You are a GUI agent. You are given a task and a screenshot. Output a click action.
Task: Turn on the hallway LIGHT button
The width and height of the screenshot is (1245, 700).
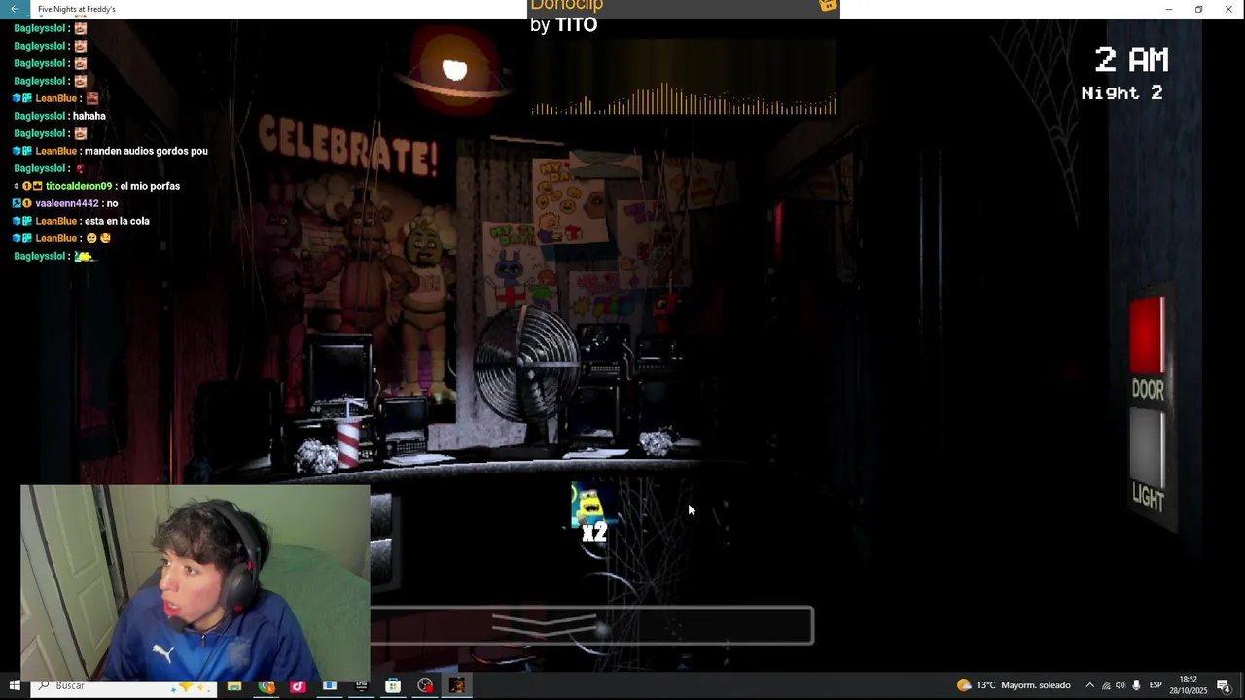pyautogui.click(x=1148, y=445)
